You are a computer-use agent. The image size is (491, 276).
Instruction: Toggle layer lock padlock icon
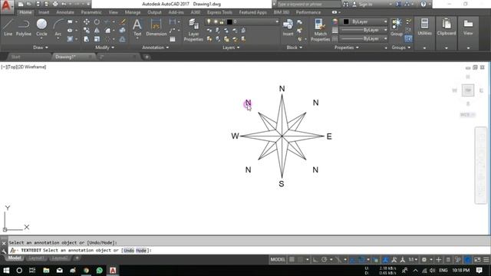222,21
